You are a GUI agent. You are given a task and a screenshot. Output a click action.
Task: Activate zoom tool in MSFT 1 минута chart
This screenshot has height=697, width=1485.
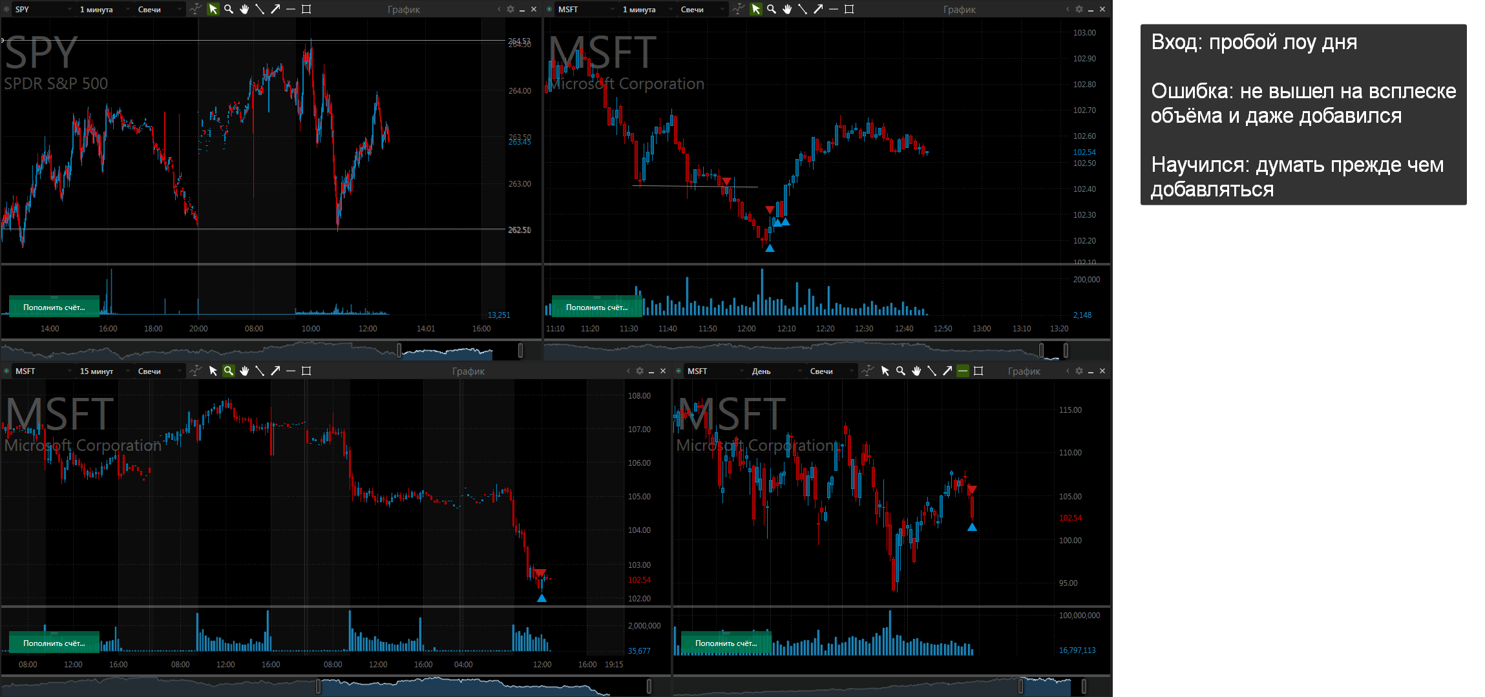coord(772,9)
